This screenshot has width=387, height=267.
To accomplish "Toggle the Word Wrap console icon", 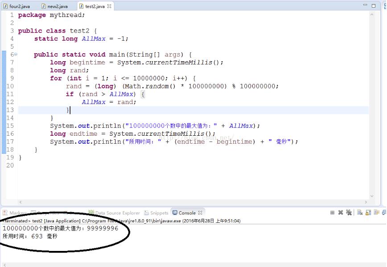I will click(x=376, y=213).
